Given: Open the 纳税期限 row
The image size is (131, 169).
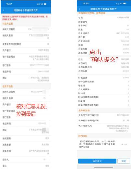Looking at the screenshot, I should (x=26, y=138).
